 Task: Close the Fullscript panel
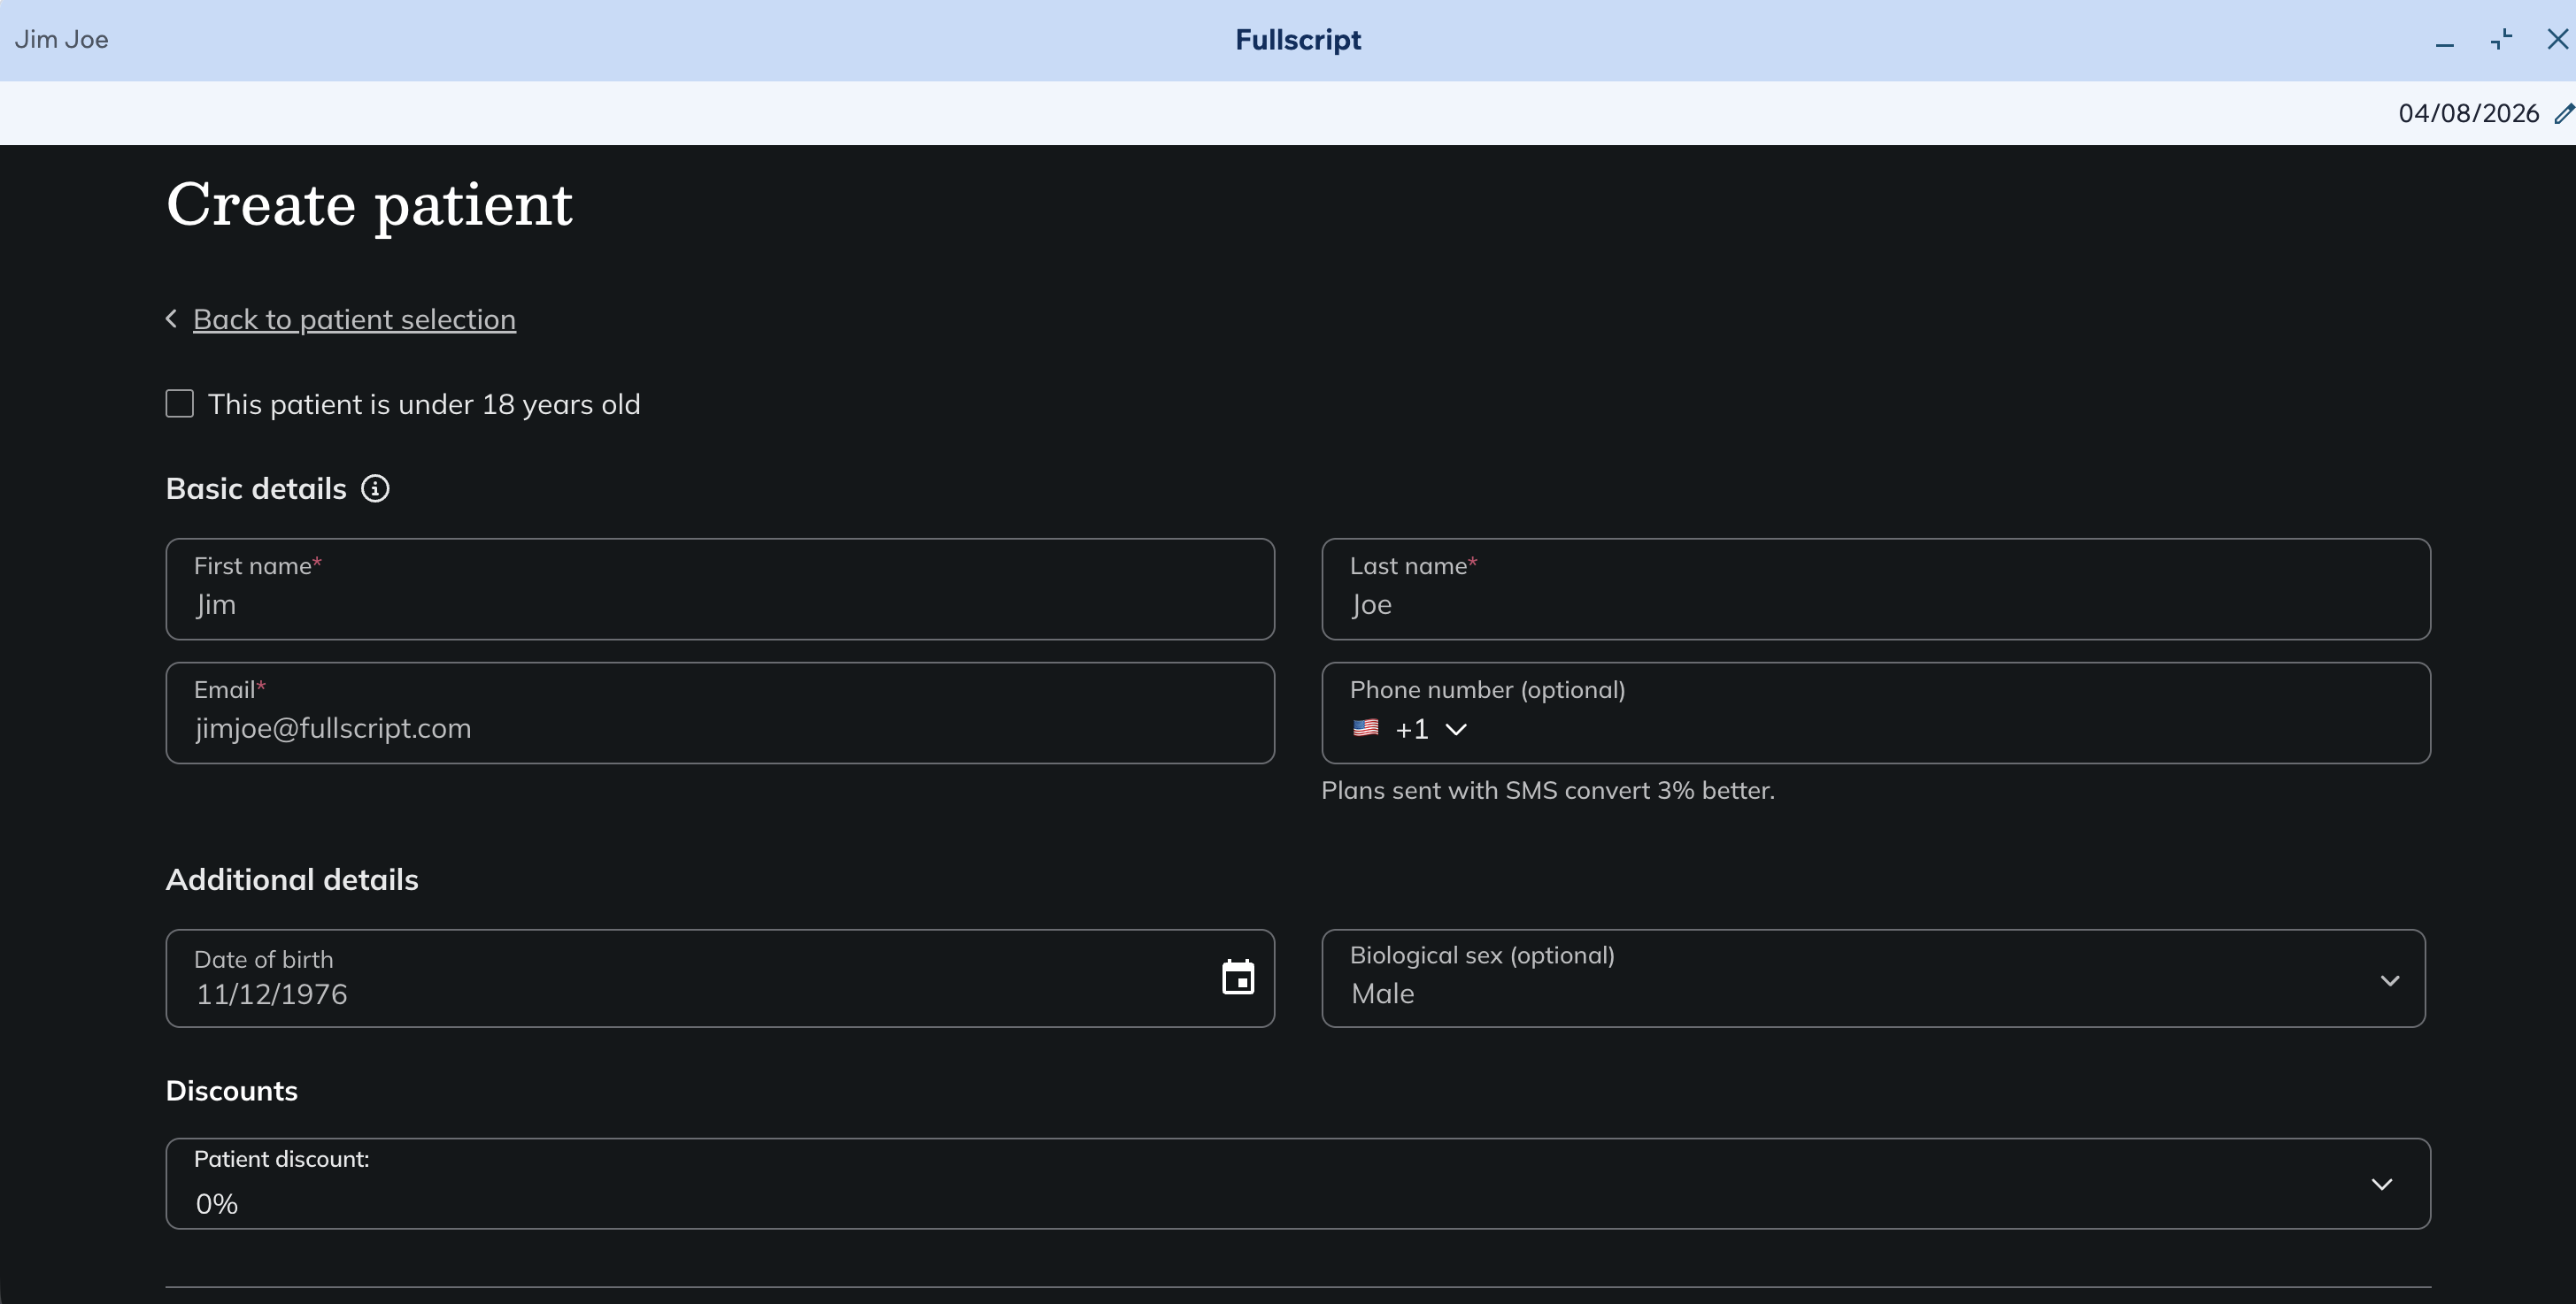[2557, 39]
